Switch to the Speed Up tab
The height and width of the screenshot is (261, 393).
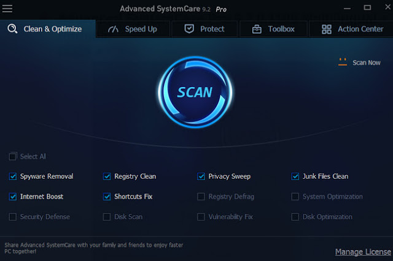pyautogui.click(x=133, y=29)
